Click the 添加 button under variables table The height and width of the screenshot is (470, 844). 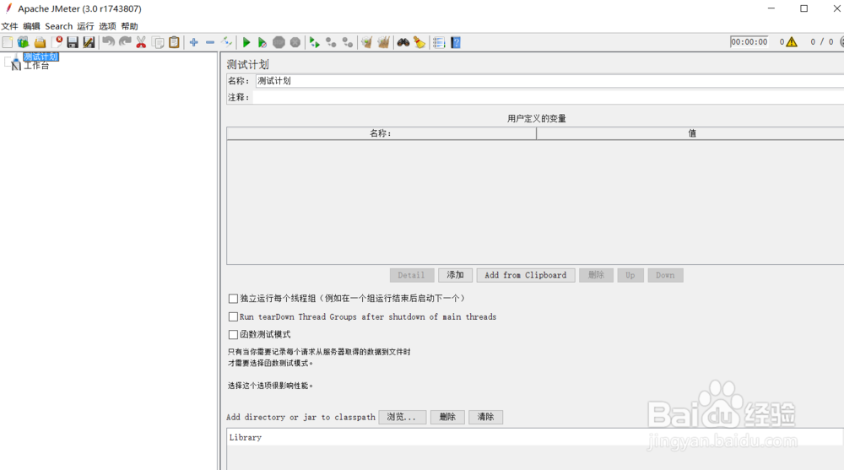coord(456,275)
